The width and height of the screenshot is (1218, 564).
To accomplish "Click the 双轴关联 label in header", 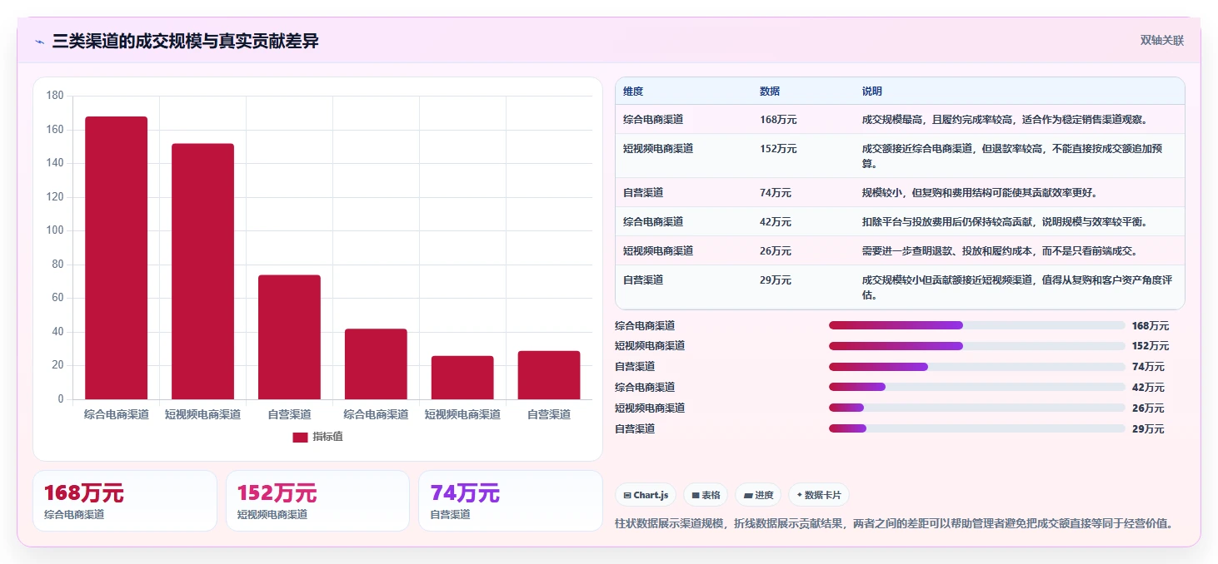I will click(x=1162, y=41).
